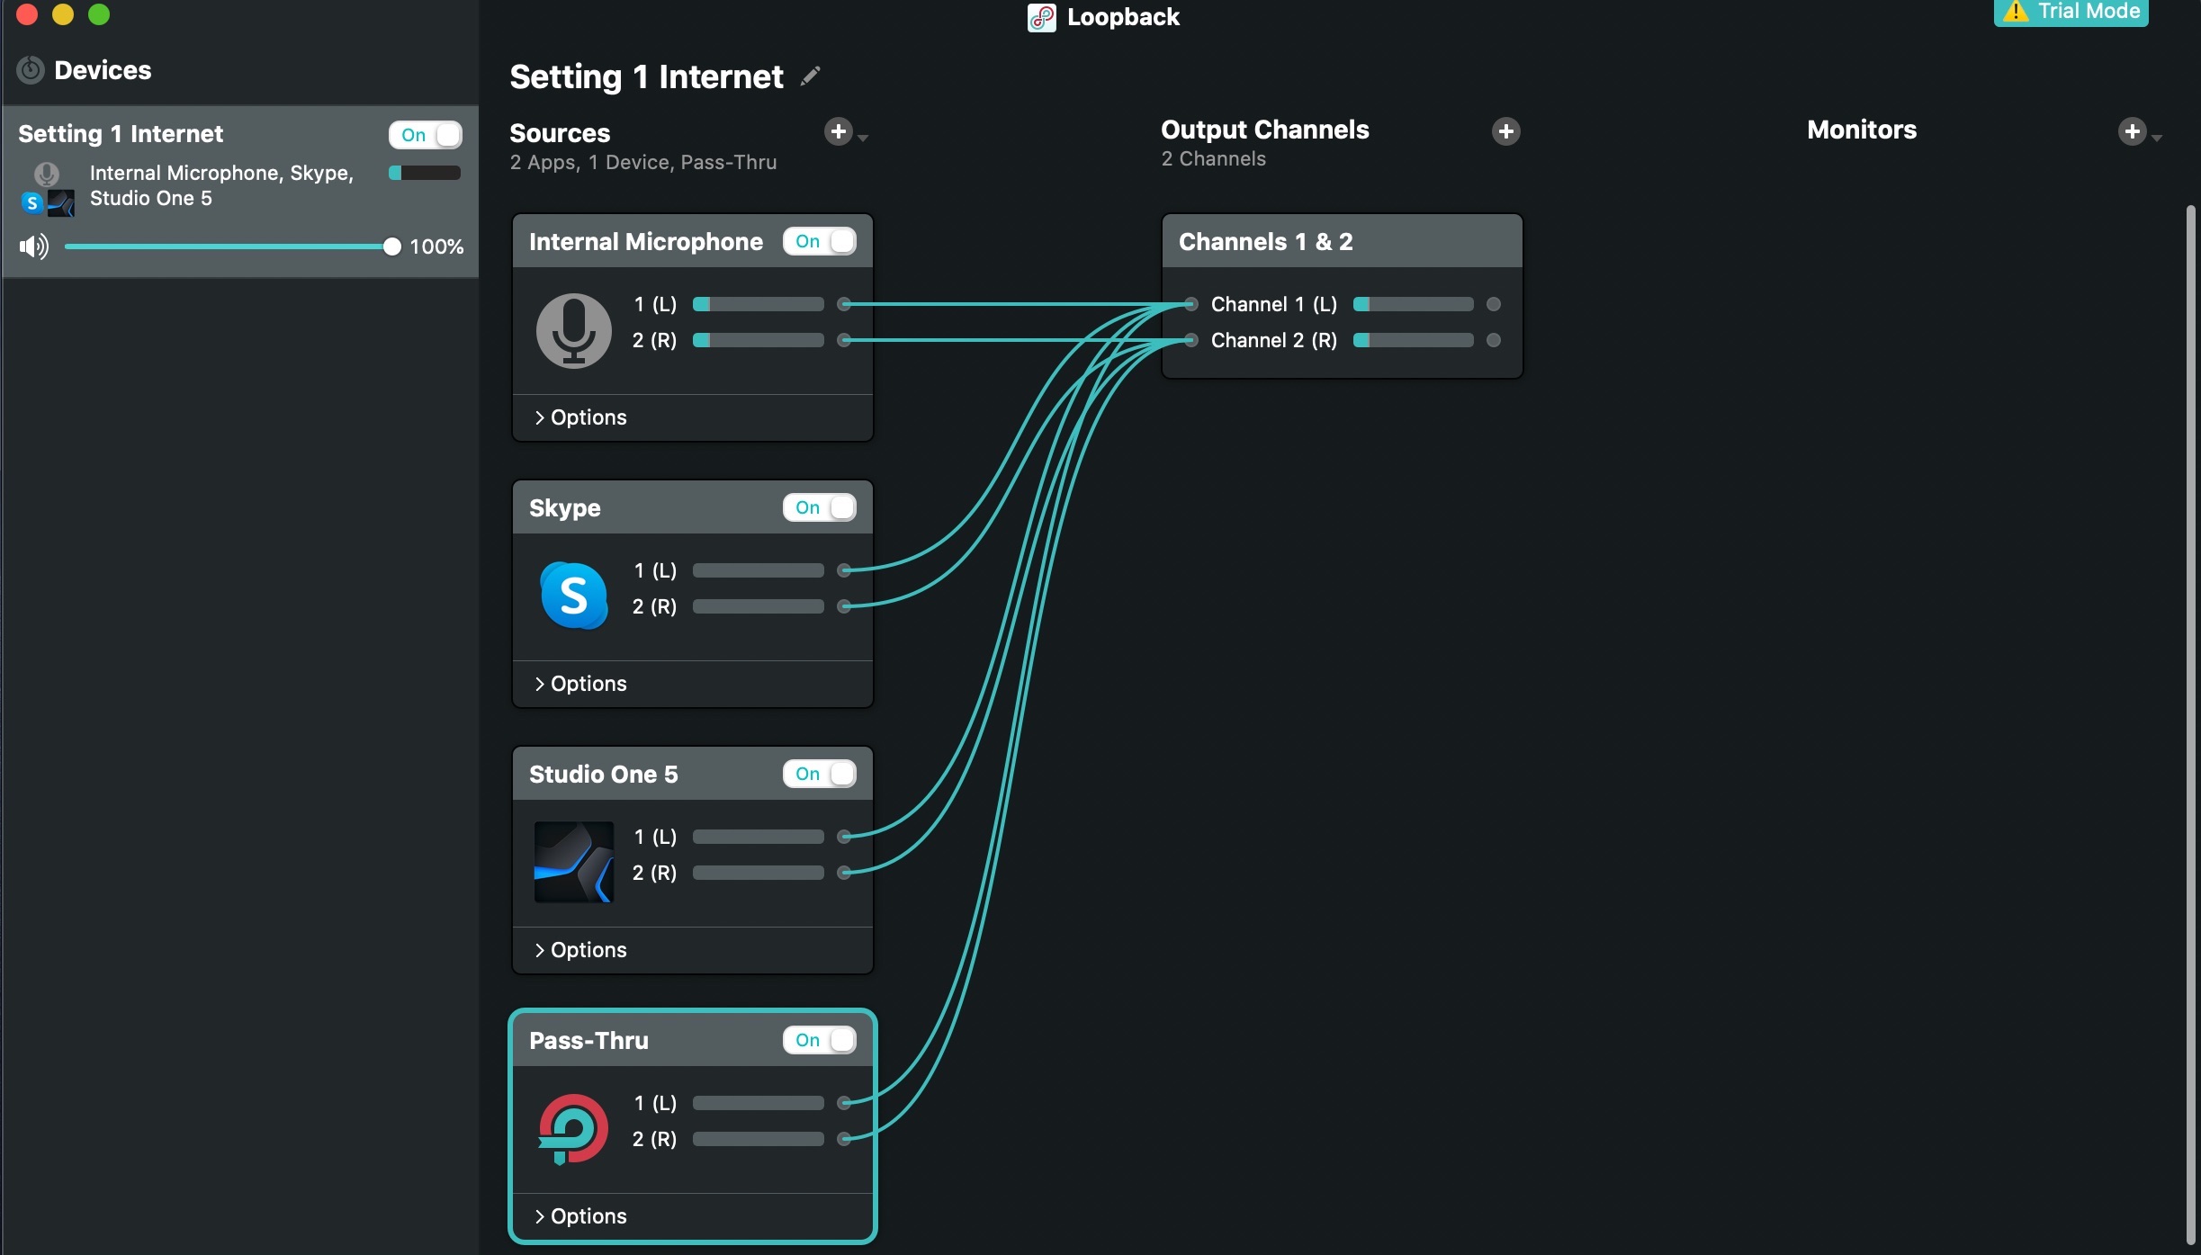Click 'Internal Microphone, Skype, Studio One 5' description
This screenshot has width=2201, height=1255.
(221, 185)
